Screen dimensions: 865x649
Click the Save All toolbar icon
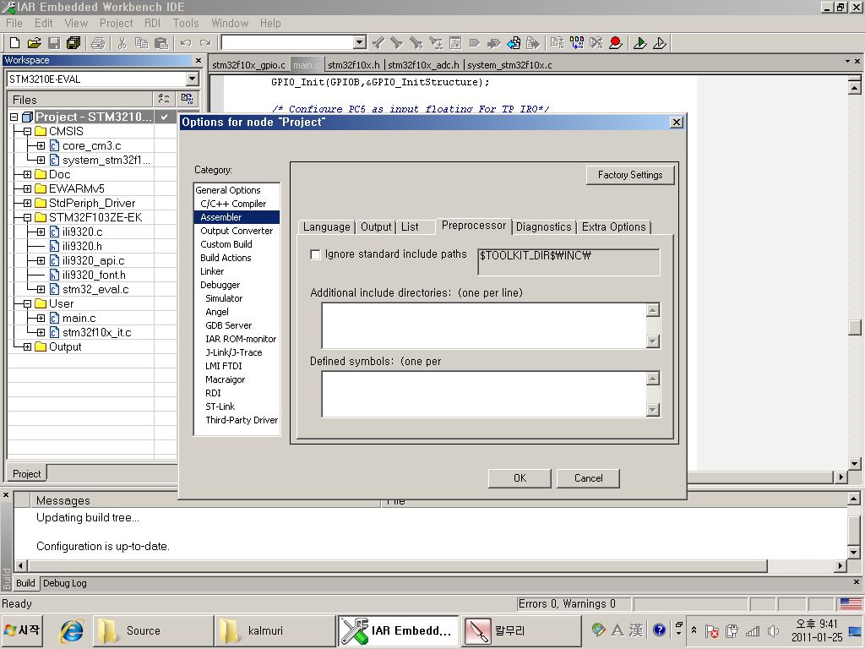pos(73,43)
